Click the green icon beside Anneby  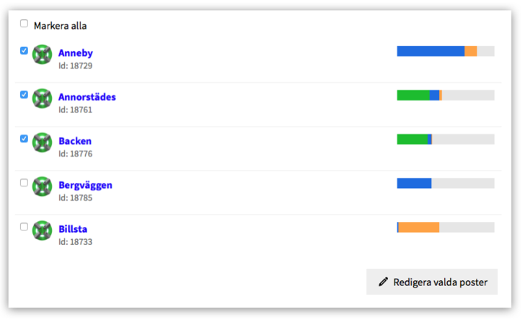[43, 55]
